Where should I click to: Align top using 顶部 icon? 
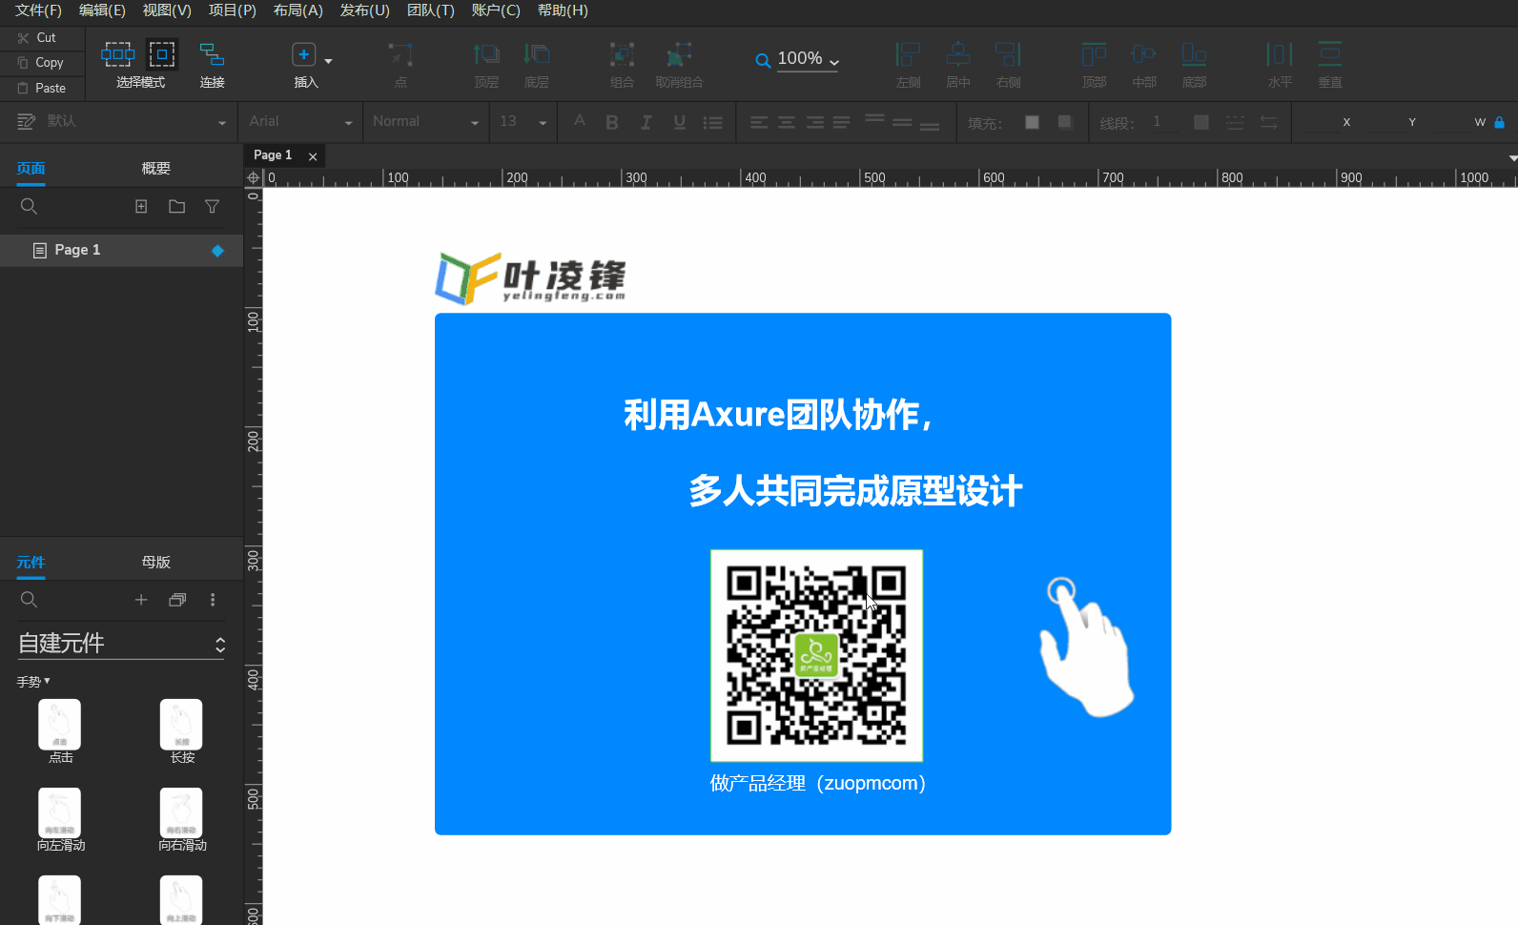[x=1094, y=54]
